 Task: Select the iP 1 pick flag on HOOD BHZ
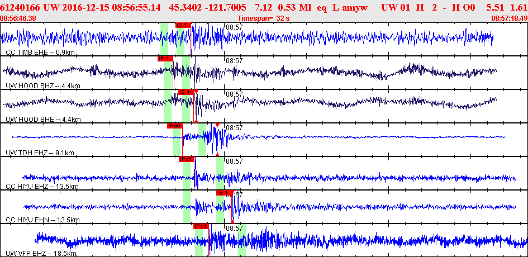pyautogui.click(x=165, y=59)
